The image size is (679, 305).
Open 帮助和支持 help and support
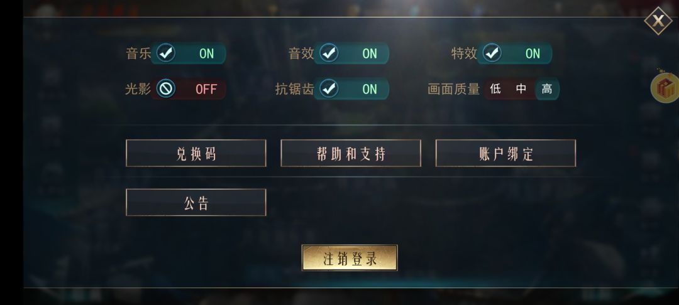(351, 153)
